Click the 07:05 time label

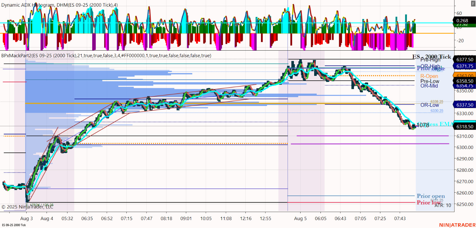[x=360, y=219]
